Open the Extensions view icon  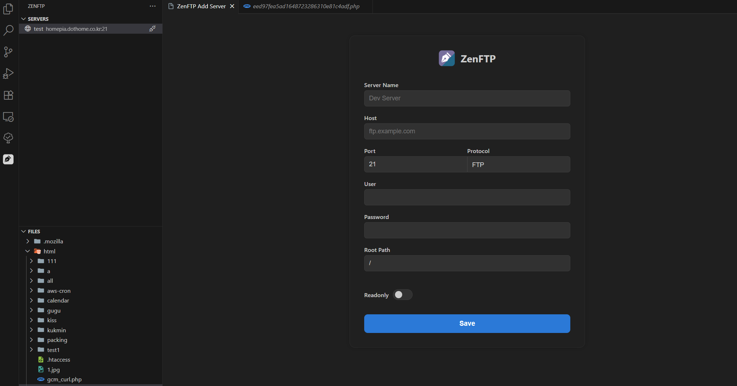8,95
